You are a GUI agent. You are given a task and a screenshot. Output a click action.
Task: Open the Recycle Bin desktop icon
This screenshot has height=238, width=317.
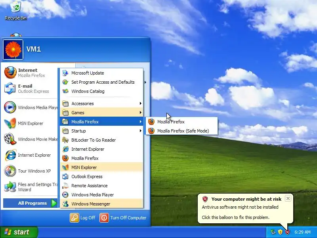[x=15, y=11]
